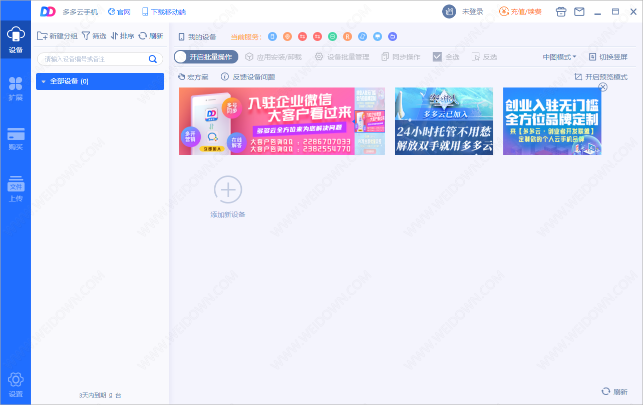Image resolution: width=643 pixels, height=405 pixels.
Task: Check the 全选 checkbox
Action: [437, 57]
